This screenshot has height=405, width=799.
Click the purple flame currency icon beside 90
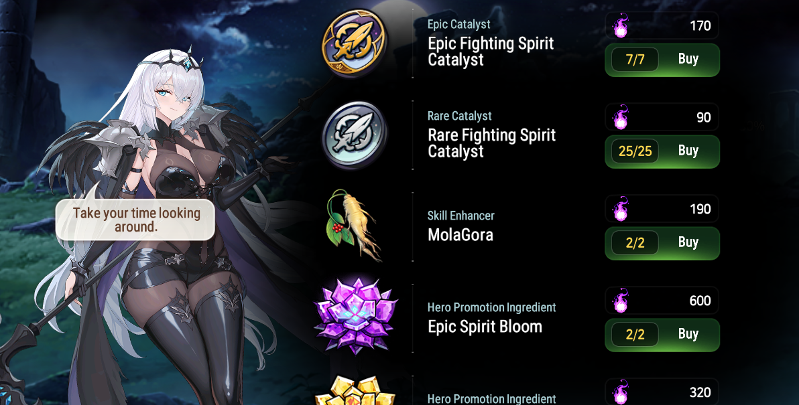point(620,117)
